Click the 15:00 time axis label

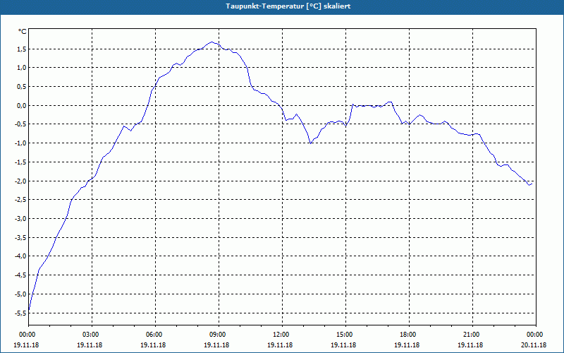tap(345, 335)
